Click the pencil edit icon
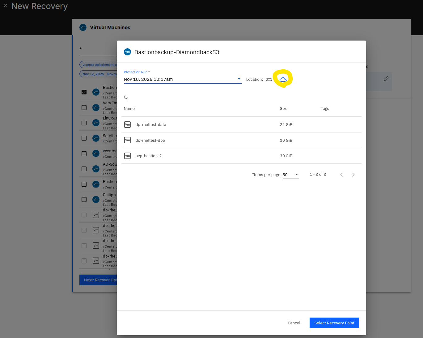This screenshot has height=338, width=423. click(386, 79)
